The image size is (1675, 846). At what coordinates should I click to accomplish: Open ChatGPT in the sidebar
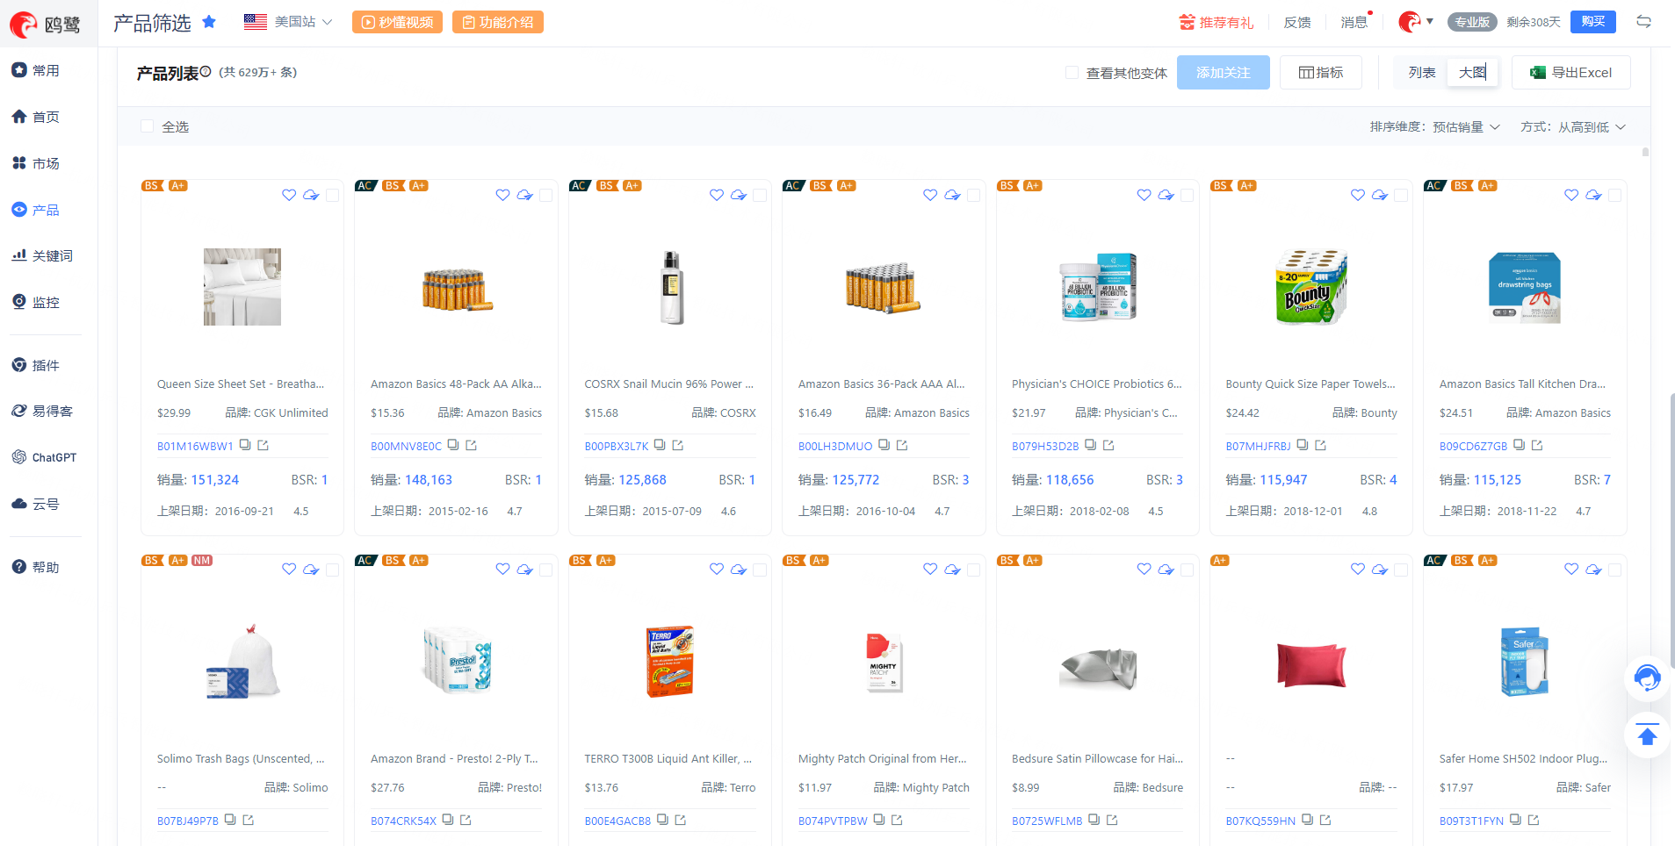44,457
